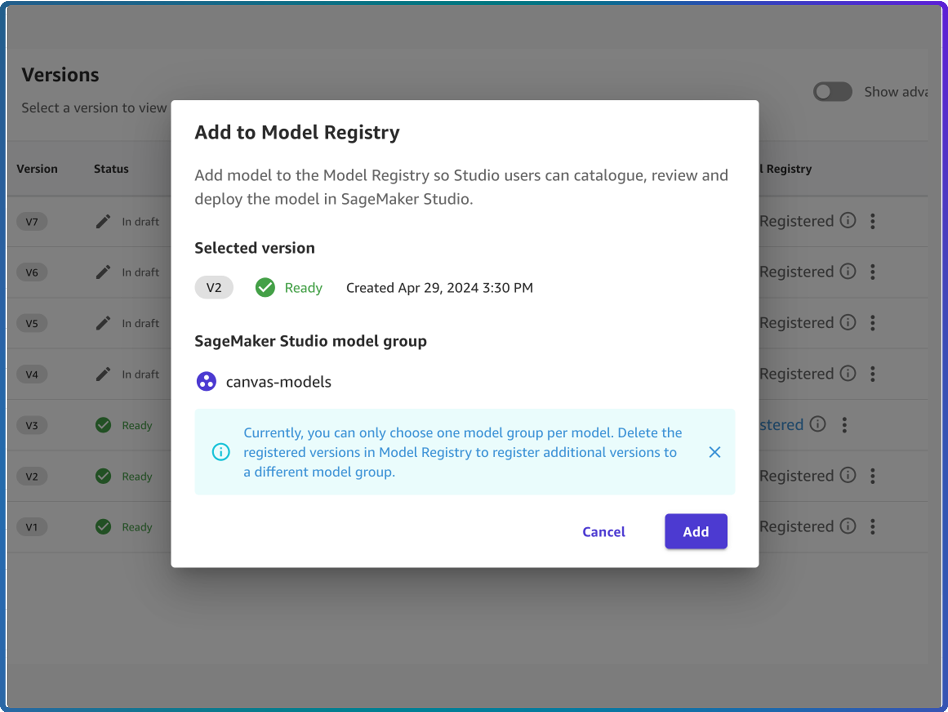Select version V4 badge in table
This screenshot has height=712, width=948.
click(32, 374)
